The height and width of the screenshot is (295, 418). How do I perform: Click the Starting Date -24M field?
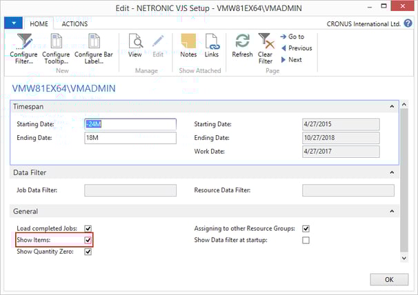click(x=130, y=124)
